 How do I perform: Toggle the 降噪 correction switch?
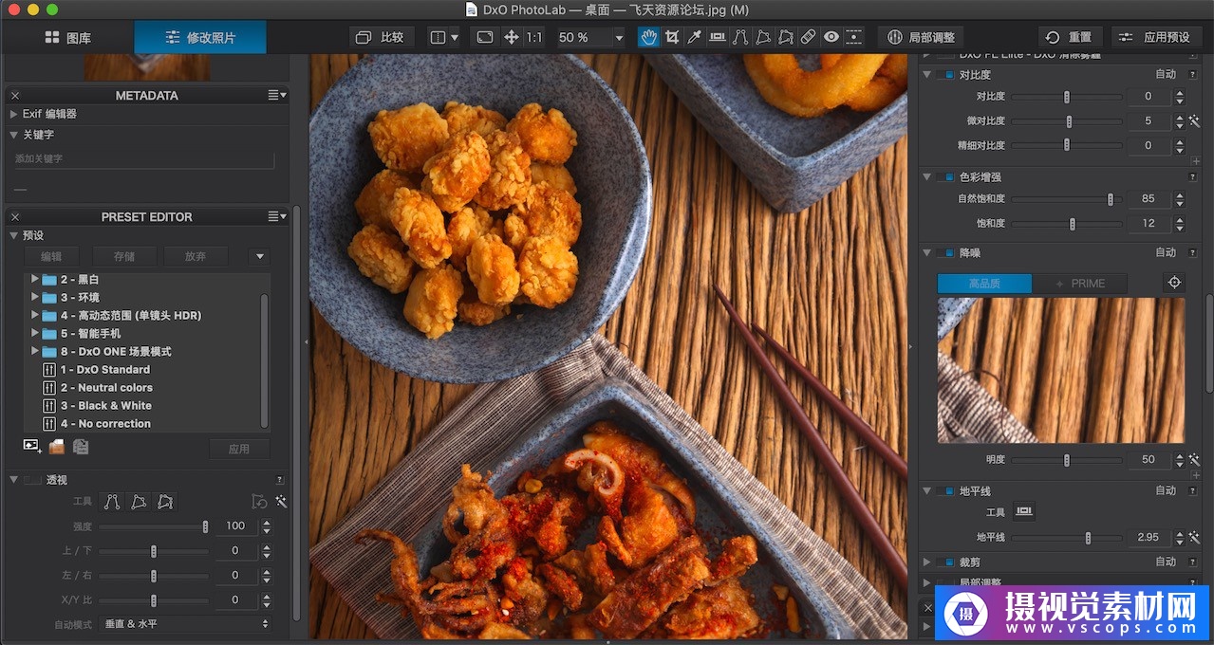pyautogui.click(x=945, y=253)
